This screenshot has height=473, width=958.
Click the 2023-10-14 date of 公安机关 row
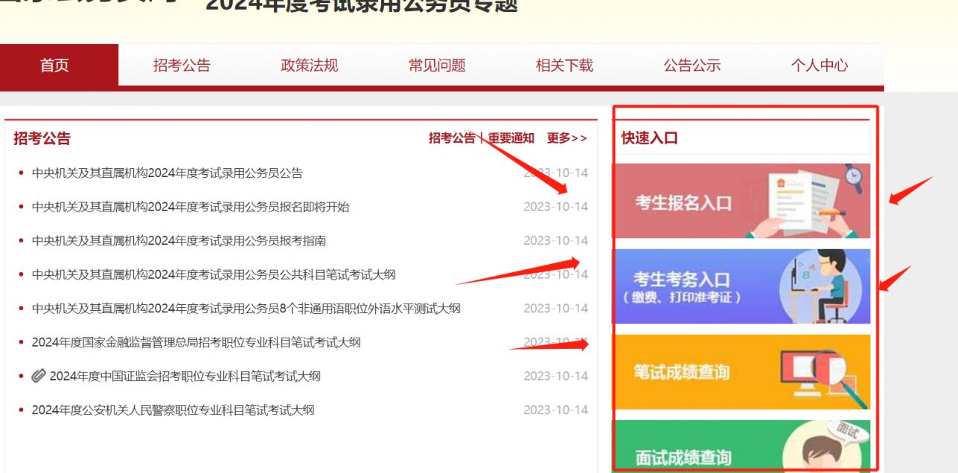tap(555, 410)
